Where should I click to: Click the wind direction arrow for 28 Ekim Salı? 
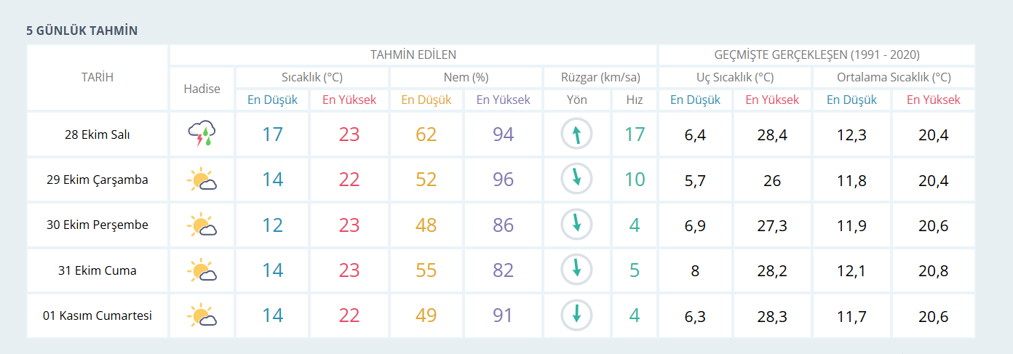pos(576,134)
